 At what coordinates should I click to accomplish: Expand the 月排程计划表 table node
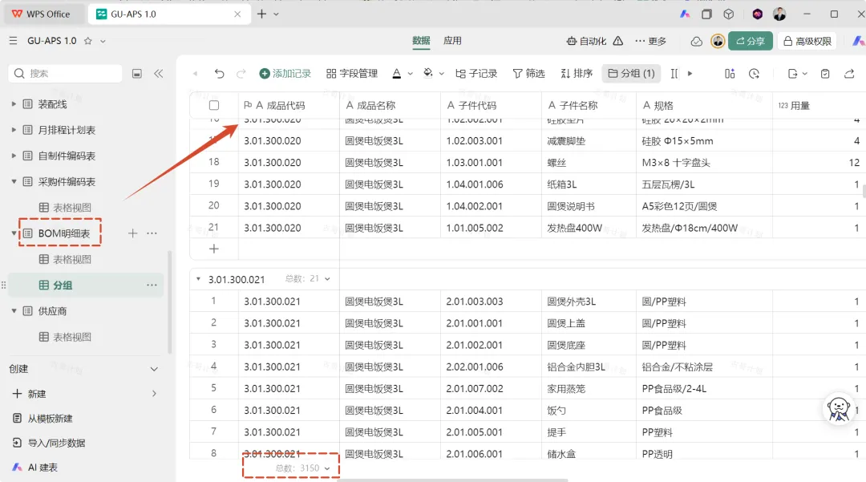14,130
